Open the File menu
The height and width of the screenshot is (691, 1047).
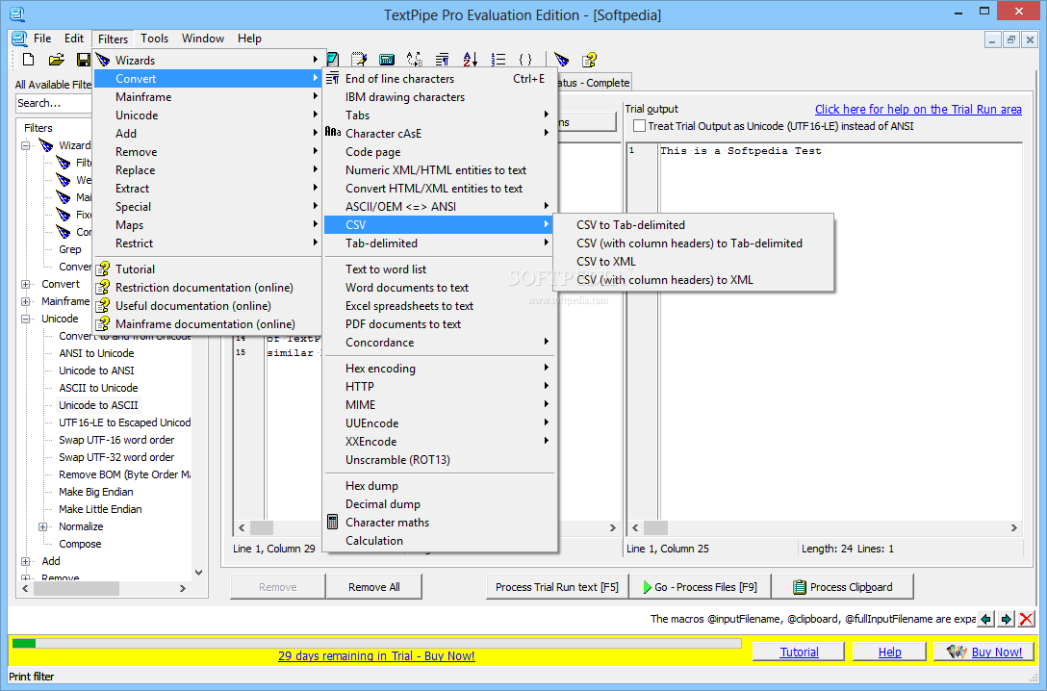(42, 38)
